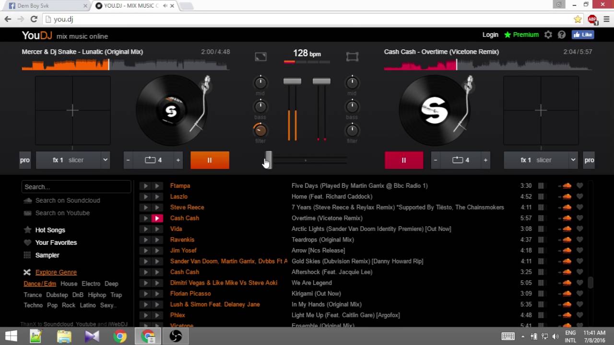Image resolution: width=614 pixels, height=345 pixels.
Task: Open settings gear icon in header
Action: click(548, 35)
